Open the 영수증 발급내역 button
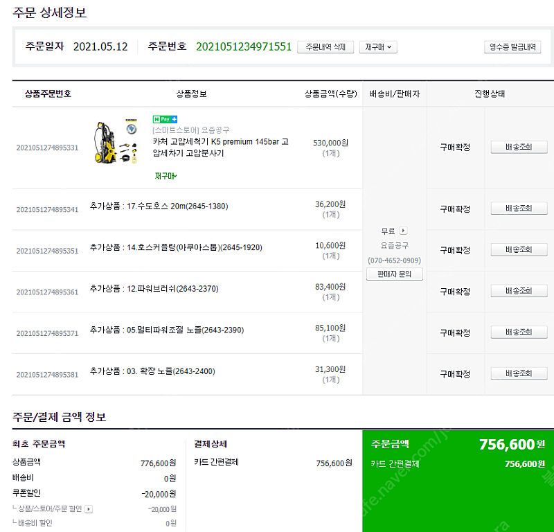The width and height of the screenshot is (554, 532). coord(512,47)
